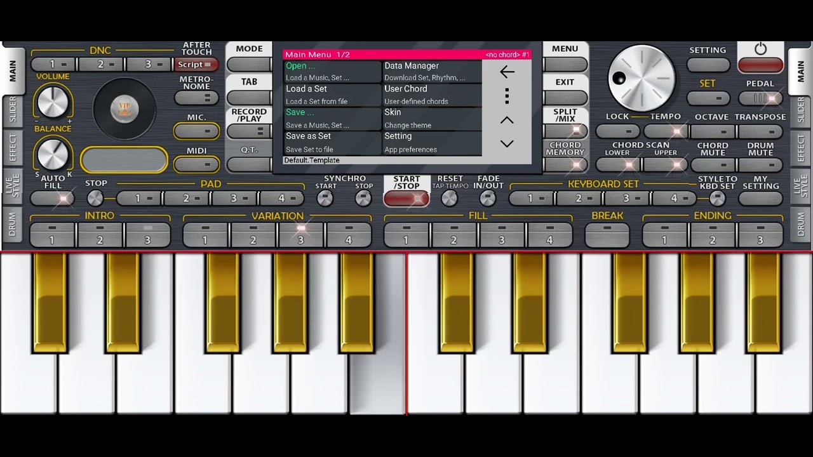Select PAD button 3
This screenshot has height=457, width=813.
(x=233, y=199)
